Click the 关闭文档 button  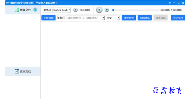pyautogui.click(x=178, y=18)
